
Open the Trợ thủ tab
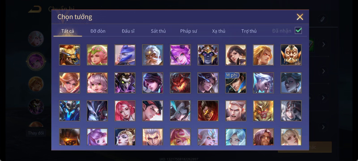click(249, 31)
